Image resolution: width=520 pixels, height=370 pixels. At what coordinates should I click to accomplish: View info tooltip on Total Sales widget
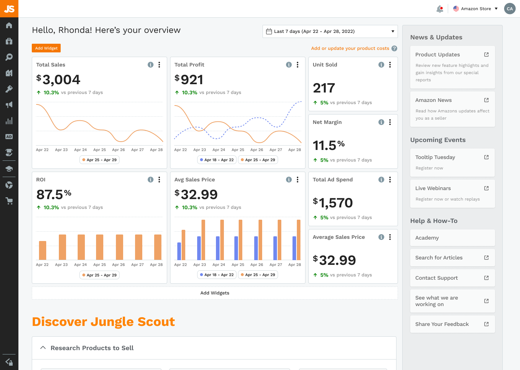[x=151, y=64]
